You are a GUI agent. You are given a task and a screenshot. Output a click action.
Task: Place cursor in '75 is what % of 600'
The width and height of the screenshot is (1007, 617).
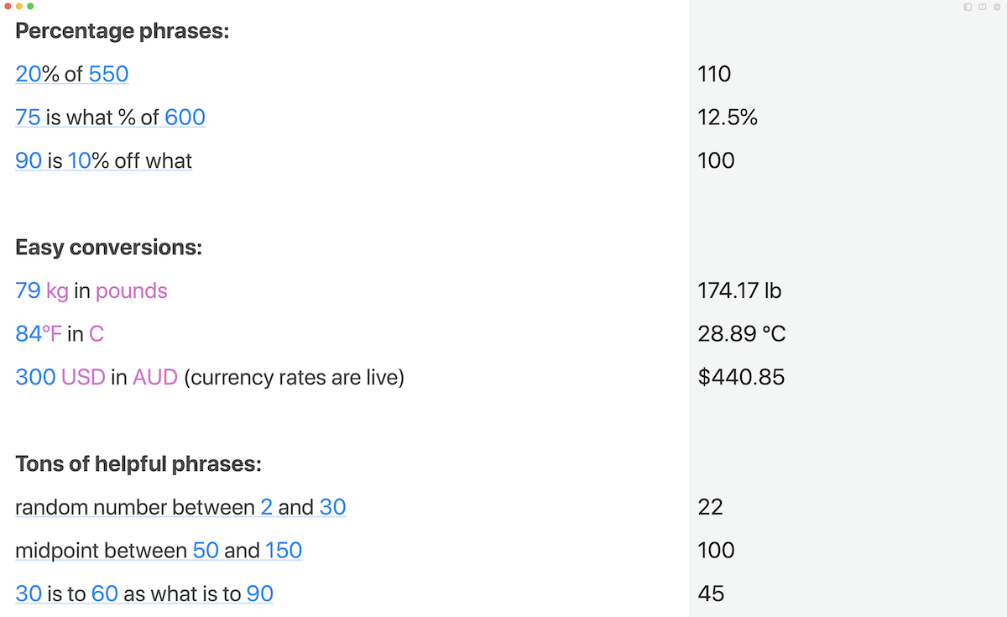coord(110,118)
